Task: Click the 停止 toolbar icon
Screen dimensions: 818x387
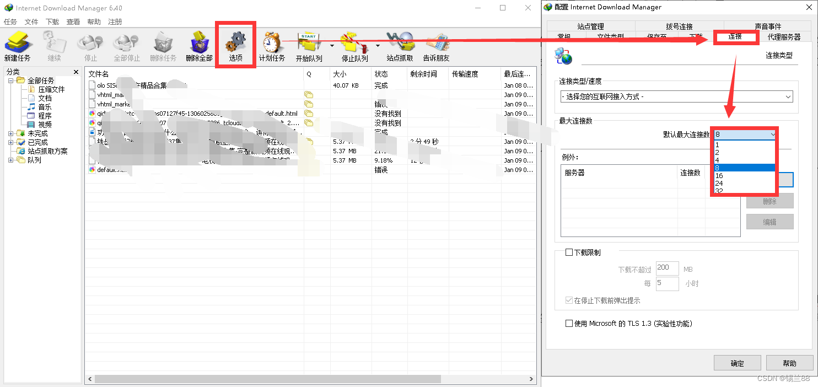Action: point(90,46)
